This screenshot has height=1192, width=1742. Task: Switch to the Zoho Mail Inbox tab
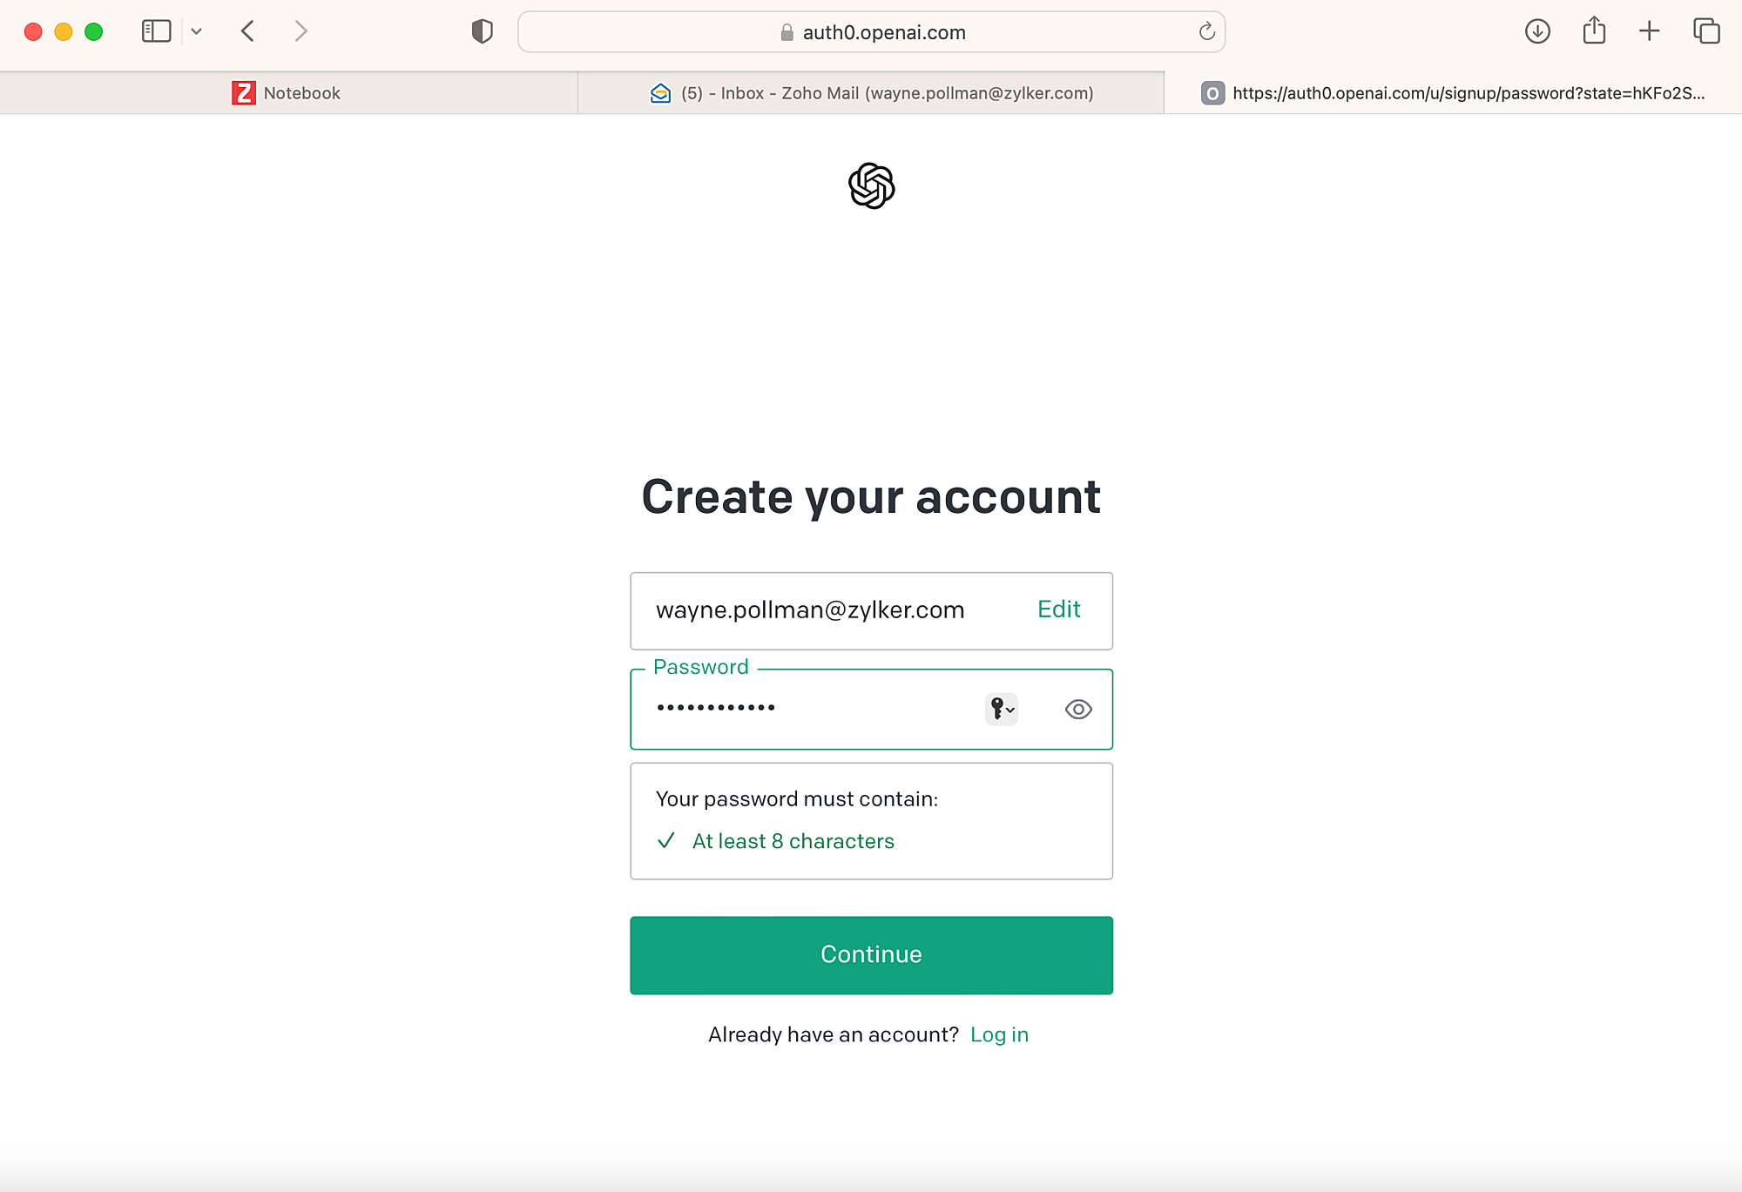(871, 93)
